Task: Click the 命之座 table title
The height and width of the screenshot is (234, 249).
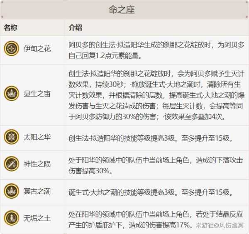Action: (x=124, y=10)
